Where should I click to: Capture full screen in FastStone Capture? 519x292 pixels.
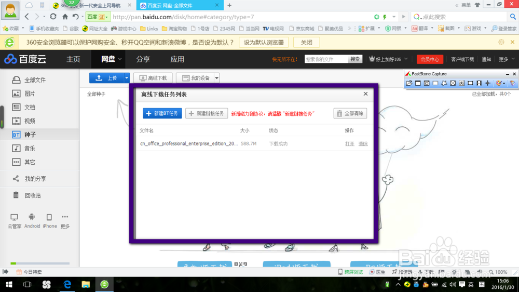[x=453, y=83]
